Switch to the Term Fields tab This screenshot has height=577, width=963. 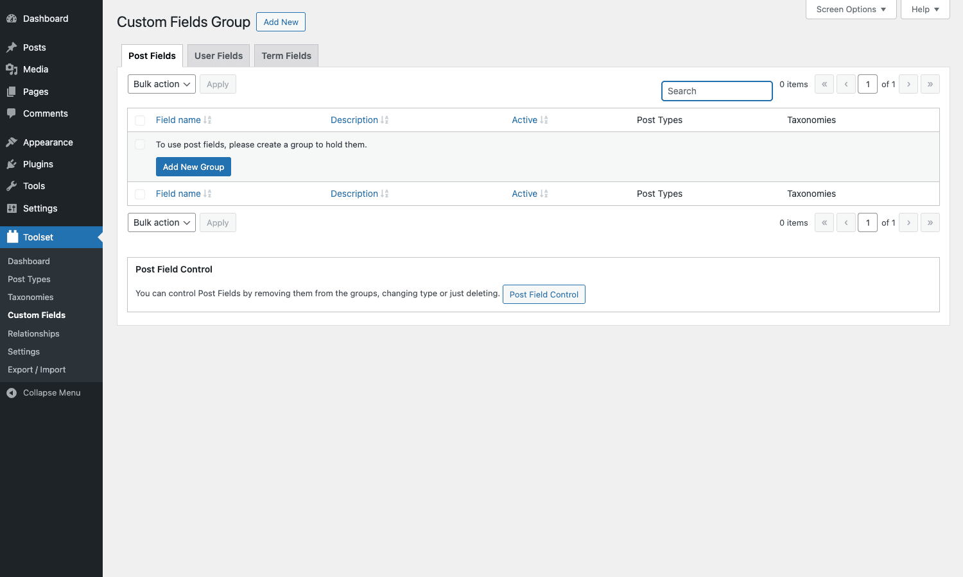point(286,56)
